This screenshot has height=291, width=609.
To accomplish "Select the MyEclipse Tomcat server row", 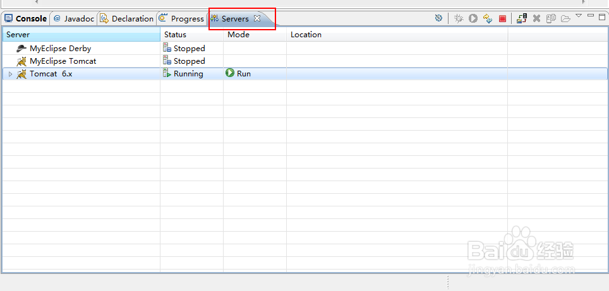I will pyautogui.click(x=304, y=61).
